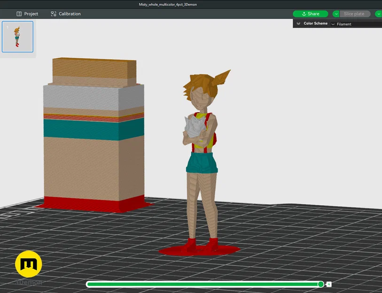The width and height of the screenshot is (382, 293).
Task: Switch to the Calibration tab
Action: click(x=66, y=14)
